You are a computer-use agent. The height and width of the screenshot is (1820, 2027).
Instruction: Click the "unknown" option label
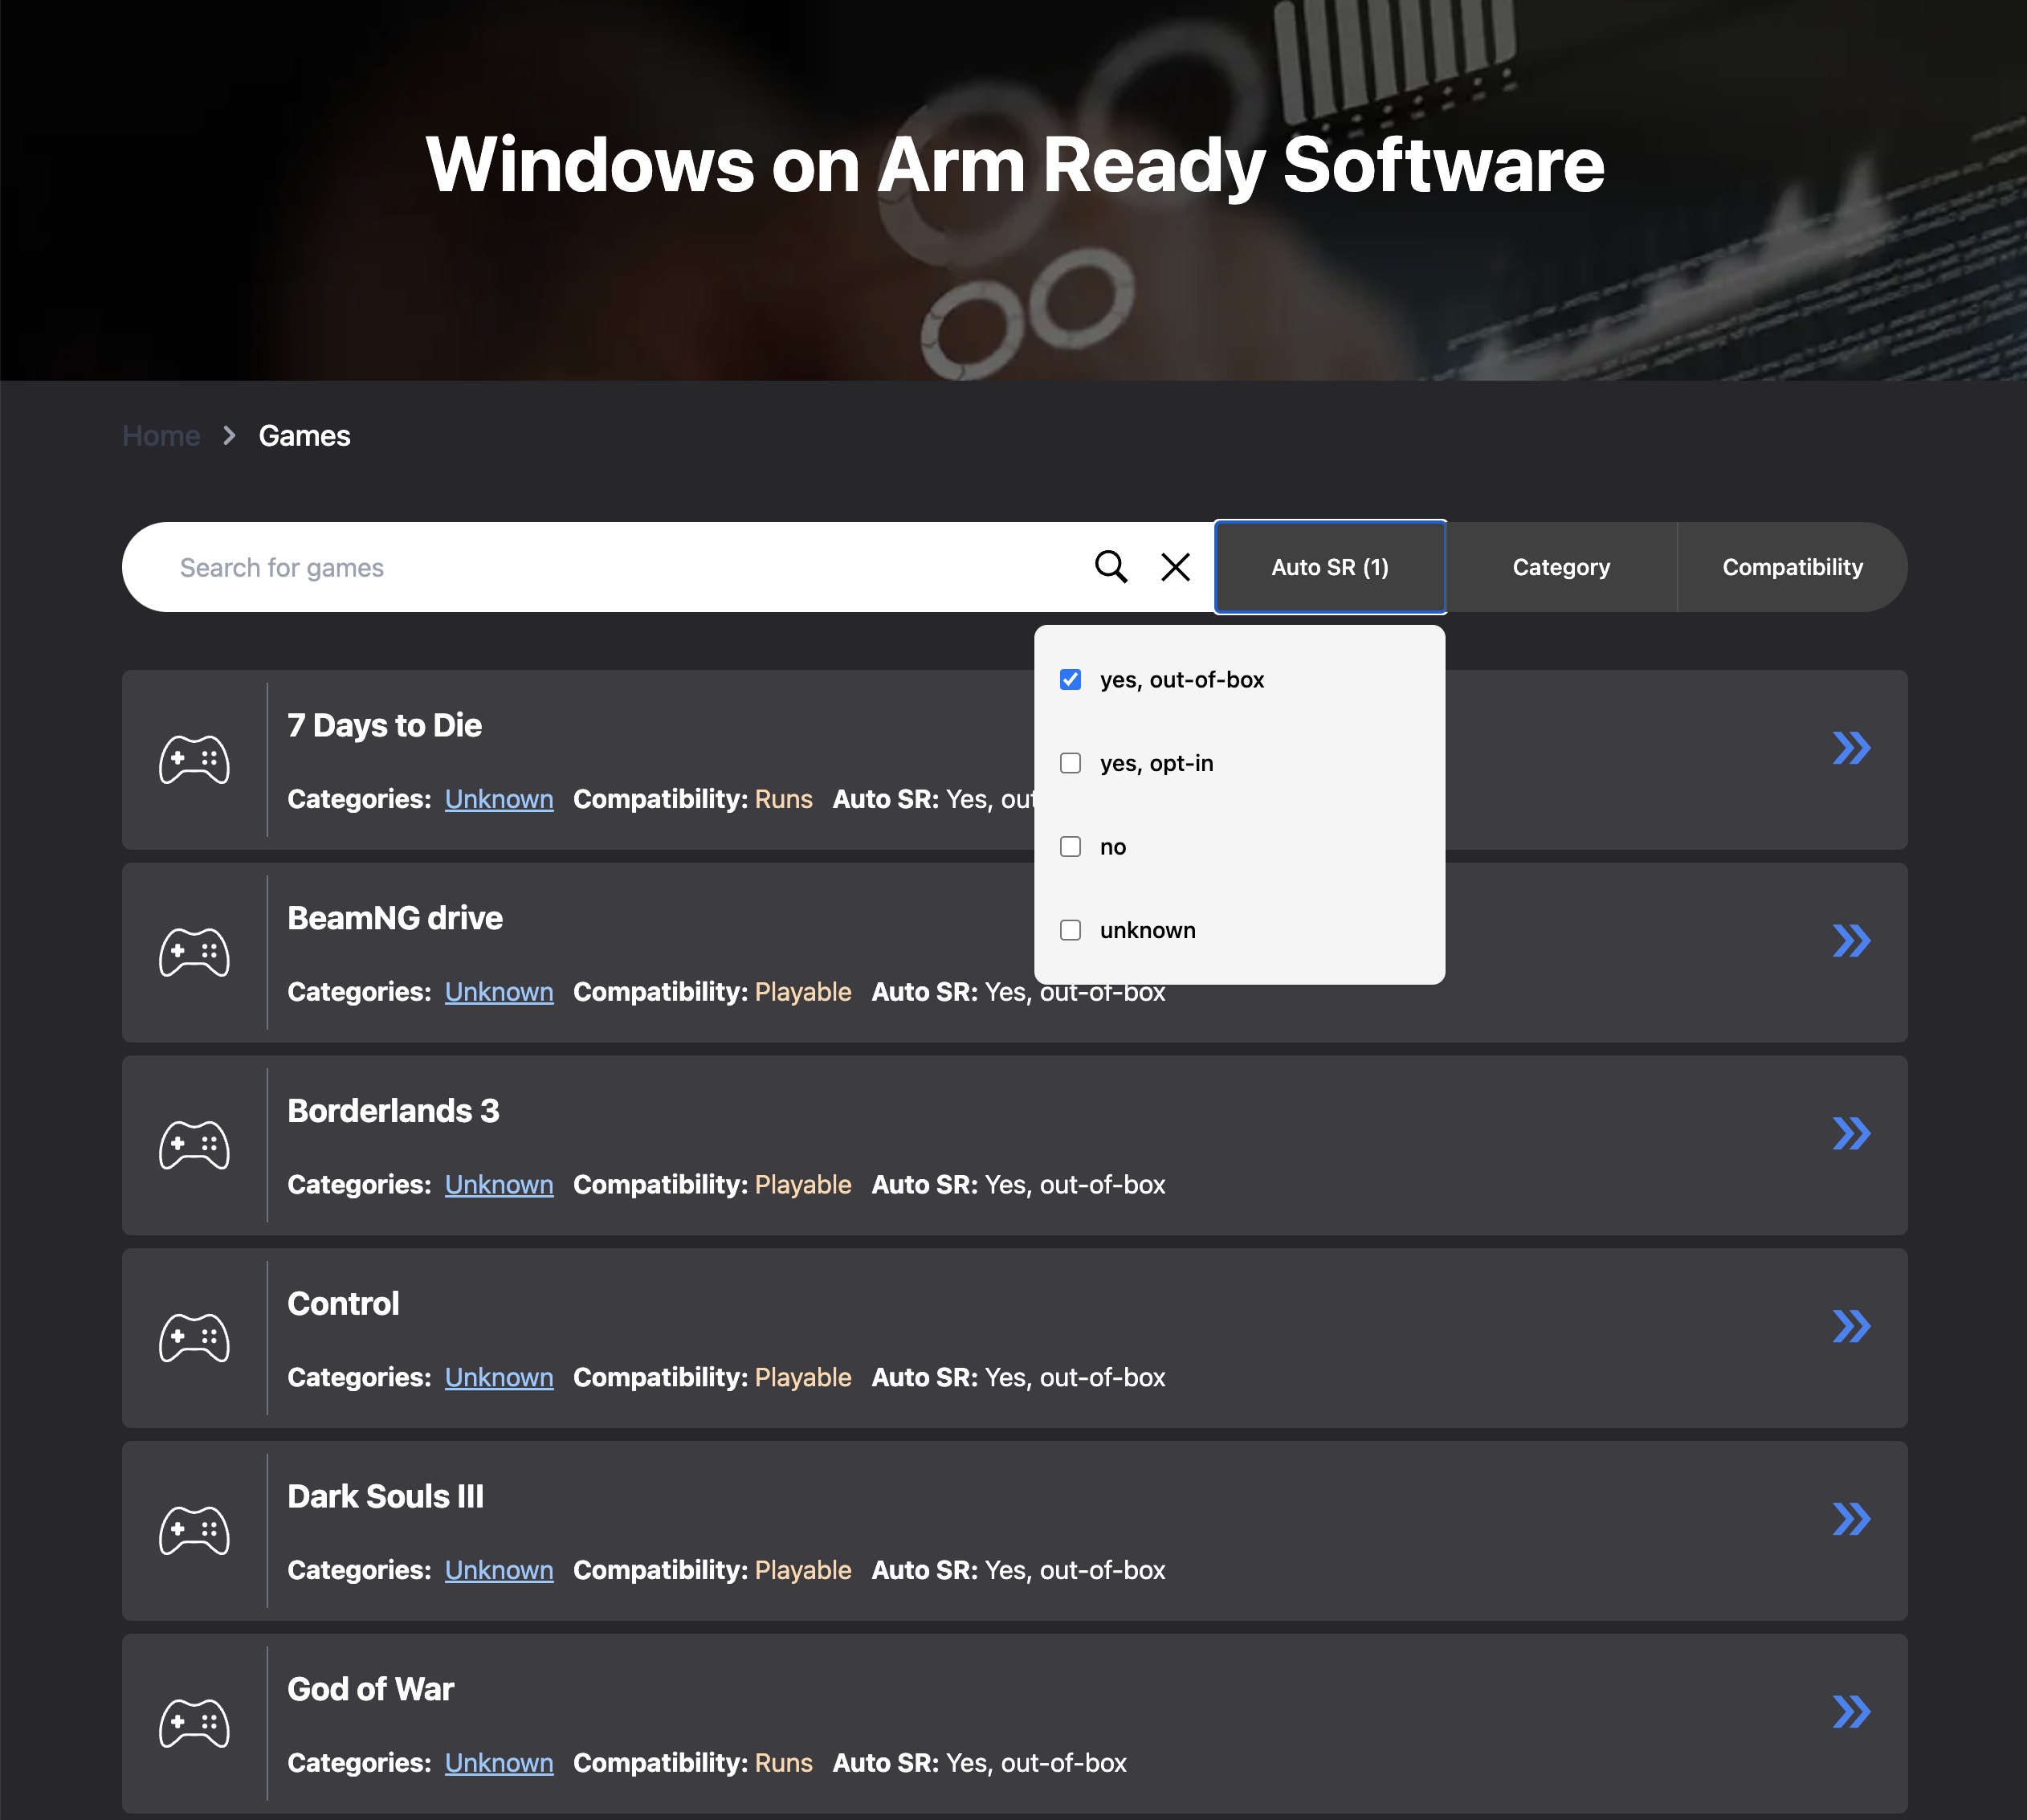[1147, 930]
